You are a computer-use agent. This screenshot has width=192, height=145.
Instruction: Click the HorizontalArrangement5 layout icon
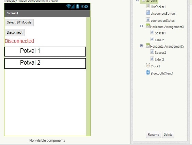click(148, 45)
